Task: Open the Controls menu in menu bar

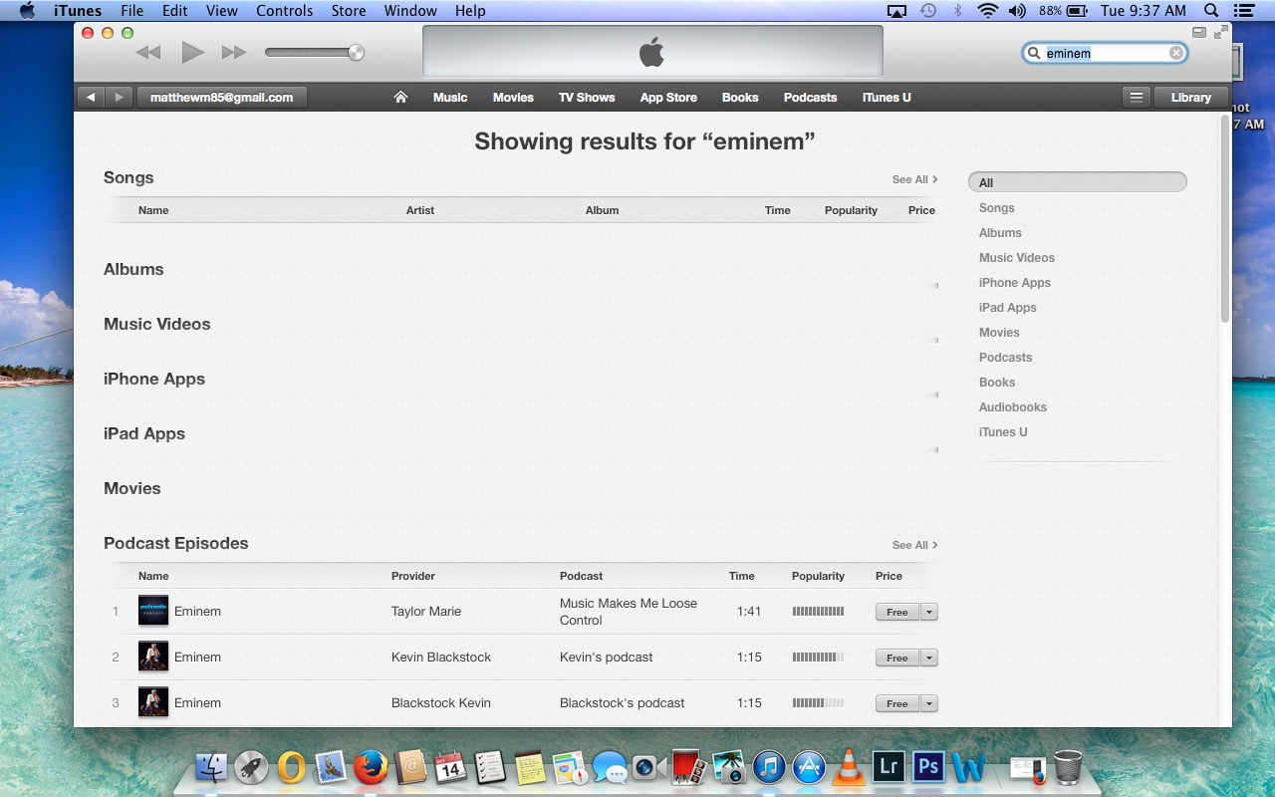Action: point(285,11)
